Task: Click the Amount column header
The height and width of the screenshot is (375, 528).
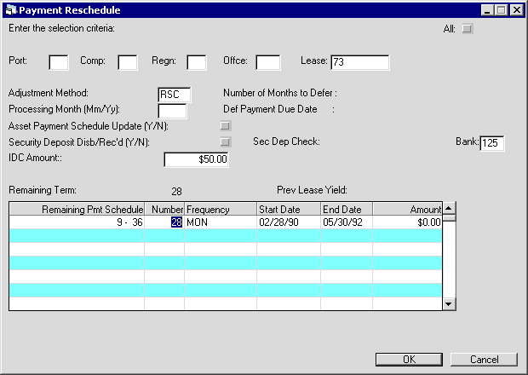Action: [407, 209]
